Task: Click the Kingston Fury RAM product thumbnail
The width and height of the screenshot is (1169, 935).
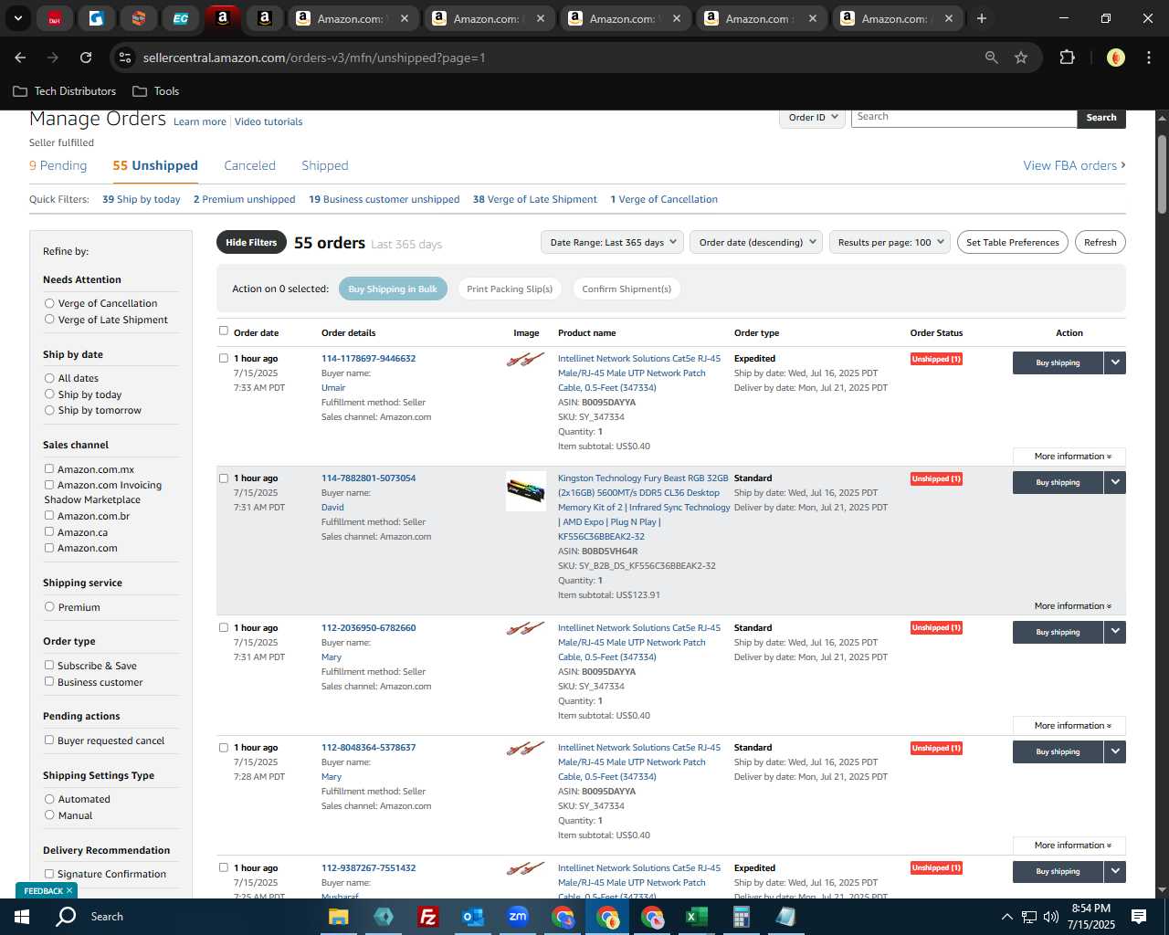Action: [526, 491]
